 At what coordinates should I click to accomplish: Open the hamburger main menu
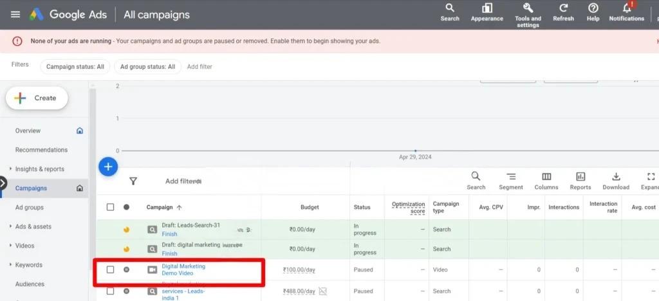point(15,15)
